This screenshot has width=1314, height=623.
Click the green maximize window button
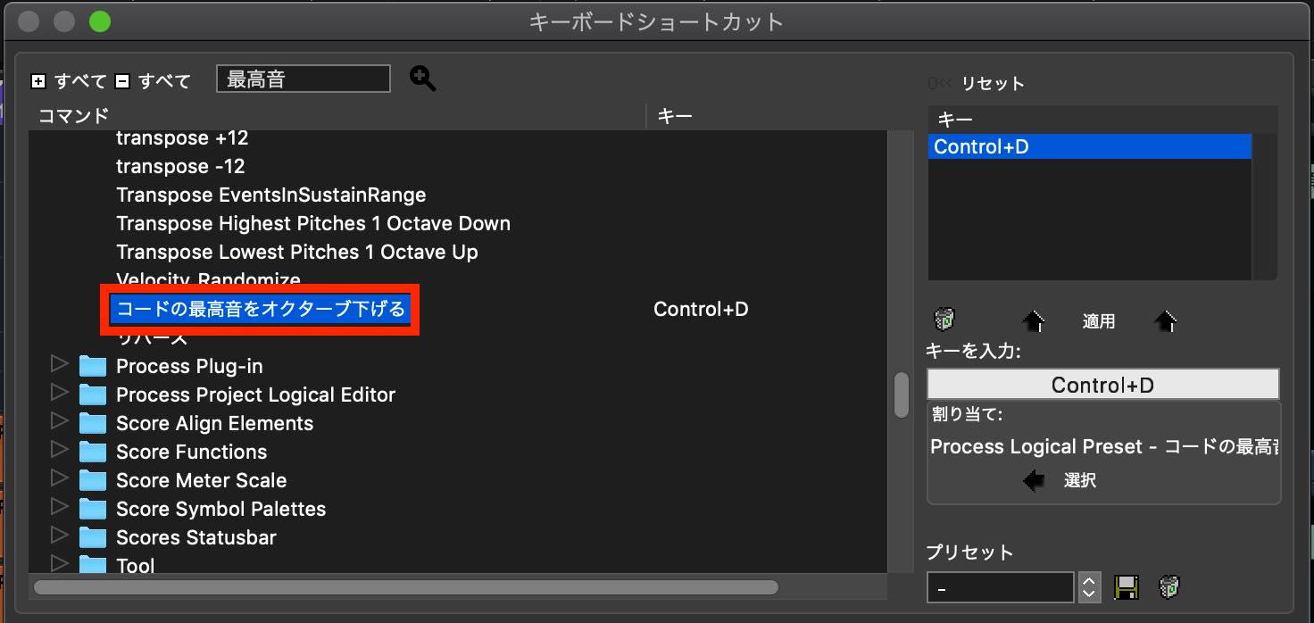99,21
